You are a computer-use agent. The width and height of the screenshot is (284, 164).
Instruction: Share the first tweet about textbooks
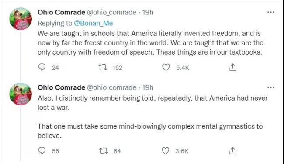coord(232,67)
